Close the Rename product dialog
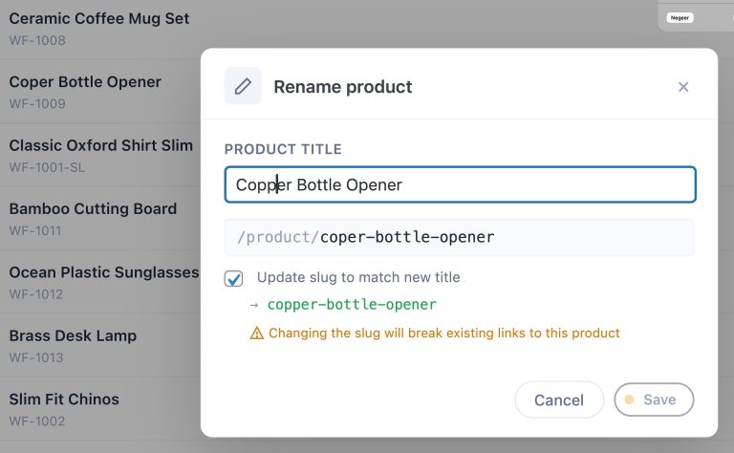The image size is (734, 453). (683, 87)
